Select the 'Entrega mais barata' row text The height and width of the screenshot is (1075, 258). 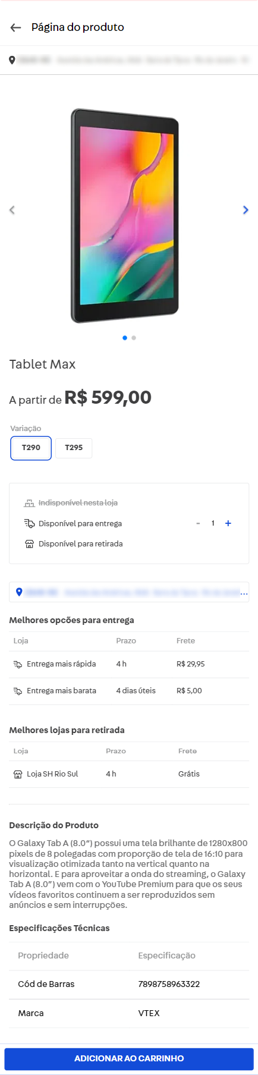61,691
